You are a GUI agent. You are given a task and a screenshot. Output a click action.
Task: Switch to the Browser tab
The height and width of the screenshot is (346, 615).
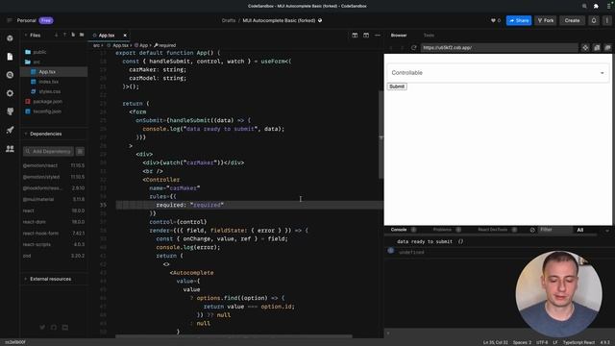coord(399,36)
